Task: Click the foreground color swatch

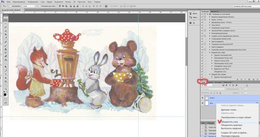Action: (x=5, y=95)
